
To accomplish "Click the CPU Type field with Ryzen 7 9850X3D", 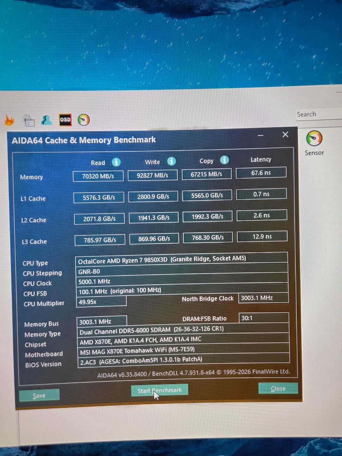I will [181, 260].
